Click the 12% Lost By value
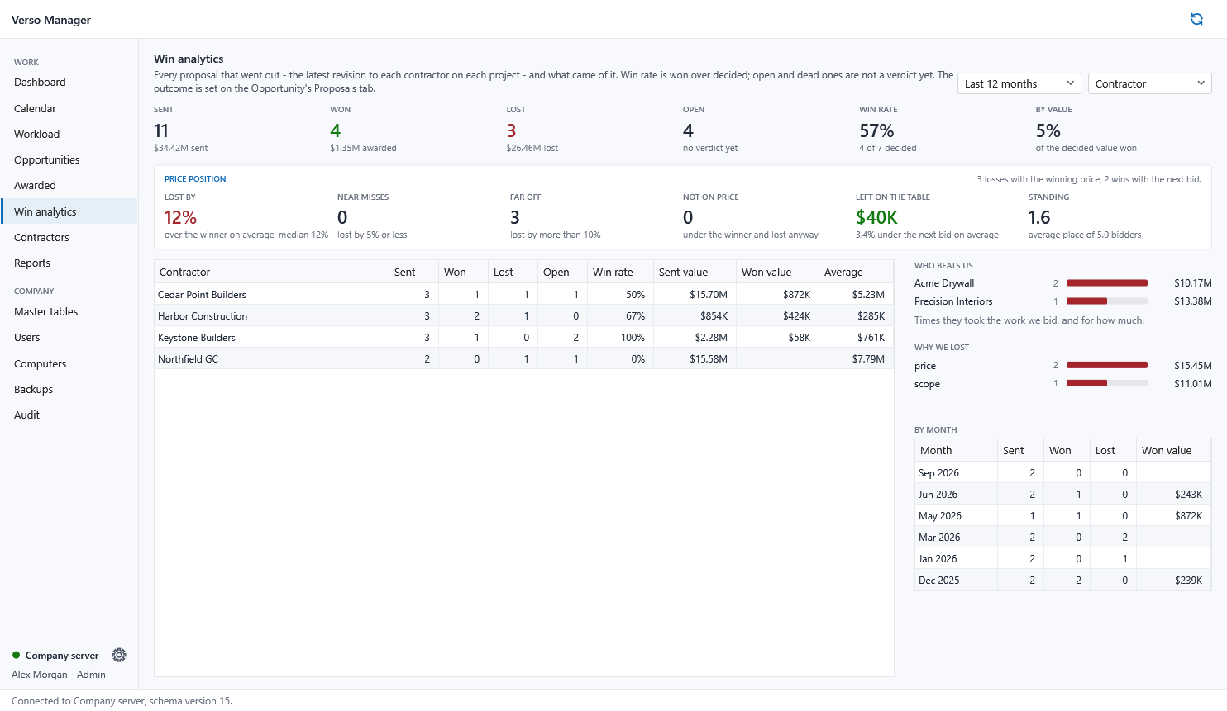 point(180,217)
